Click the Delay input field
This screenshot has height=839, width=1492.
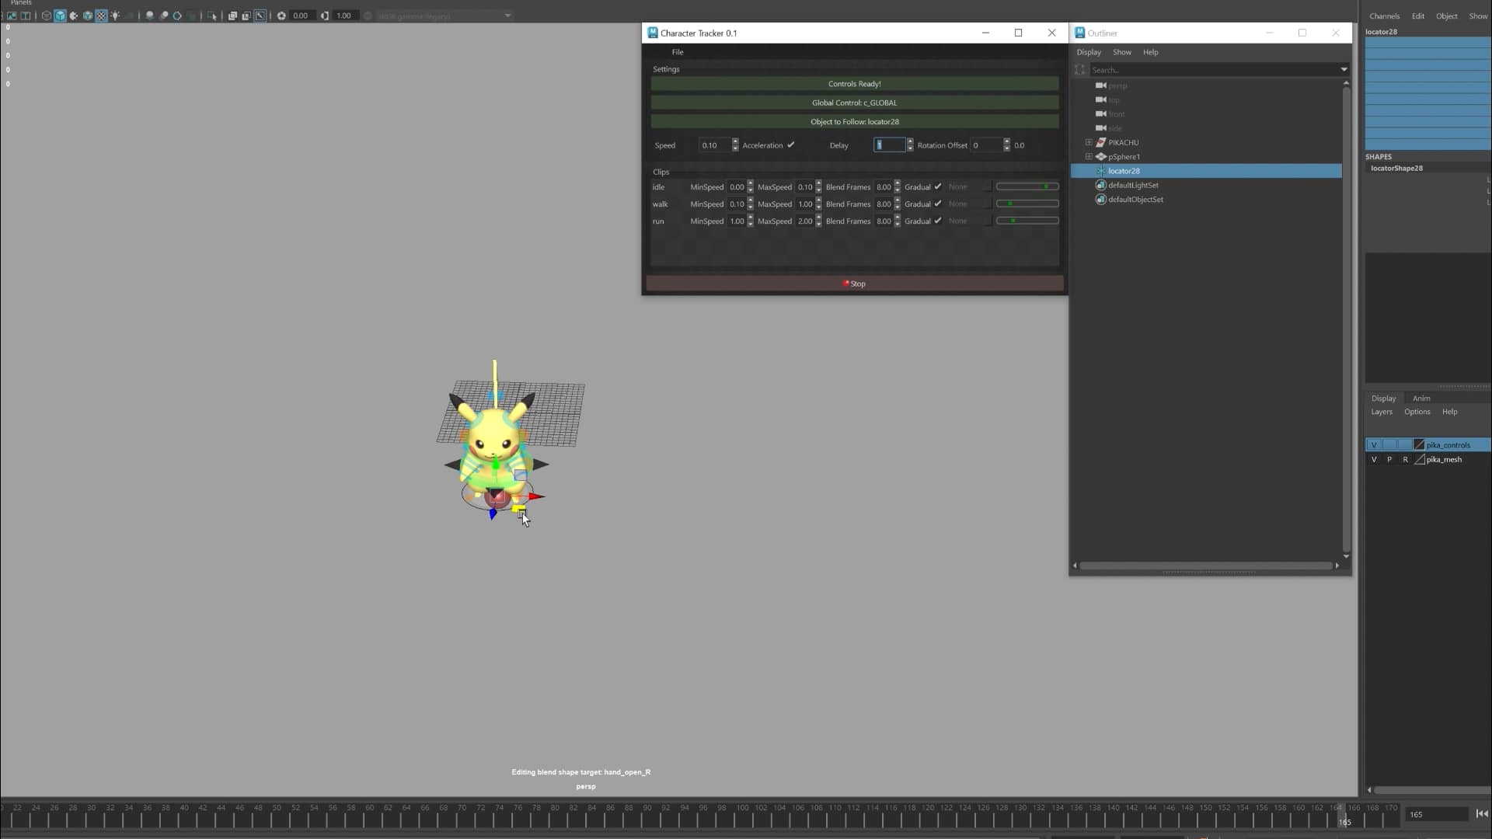point(891,145)
